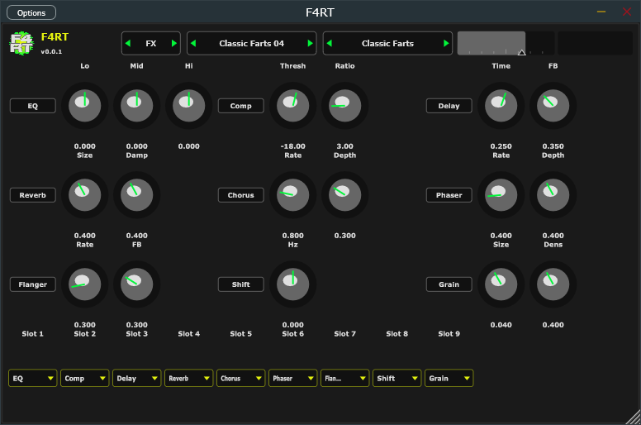The image size is (641, 425).
Task: Click the Grain Dens knob
Action: [553, 284]
